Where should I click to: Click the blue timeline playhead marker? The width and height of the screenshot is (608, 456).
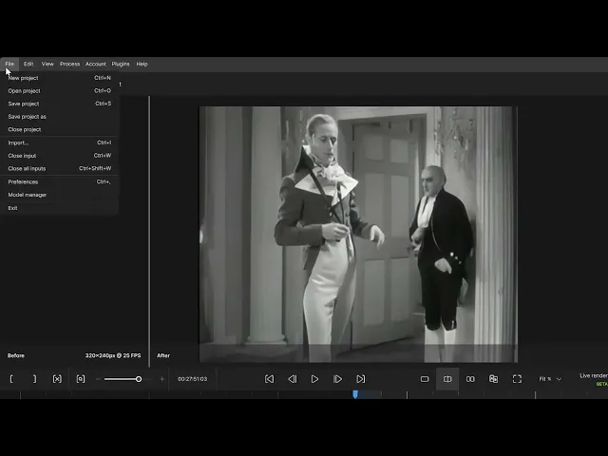[x=355, y=394]
